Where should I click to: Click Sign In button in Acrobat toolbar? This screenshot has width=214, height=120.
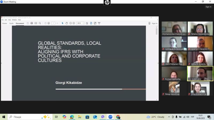pyautogui.click(x=153, y=23)
